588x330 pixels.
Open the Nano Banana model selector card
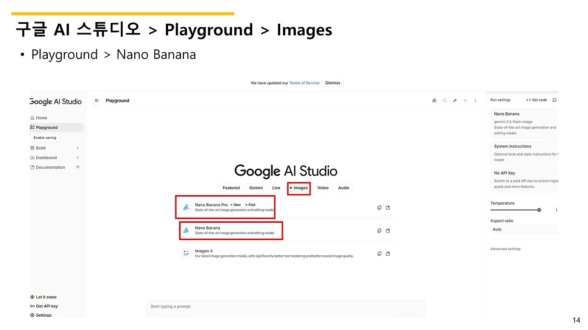(524, 123)
